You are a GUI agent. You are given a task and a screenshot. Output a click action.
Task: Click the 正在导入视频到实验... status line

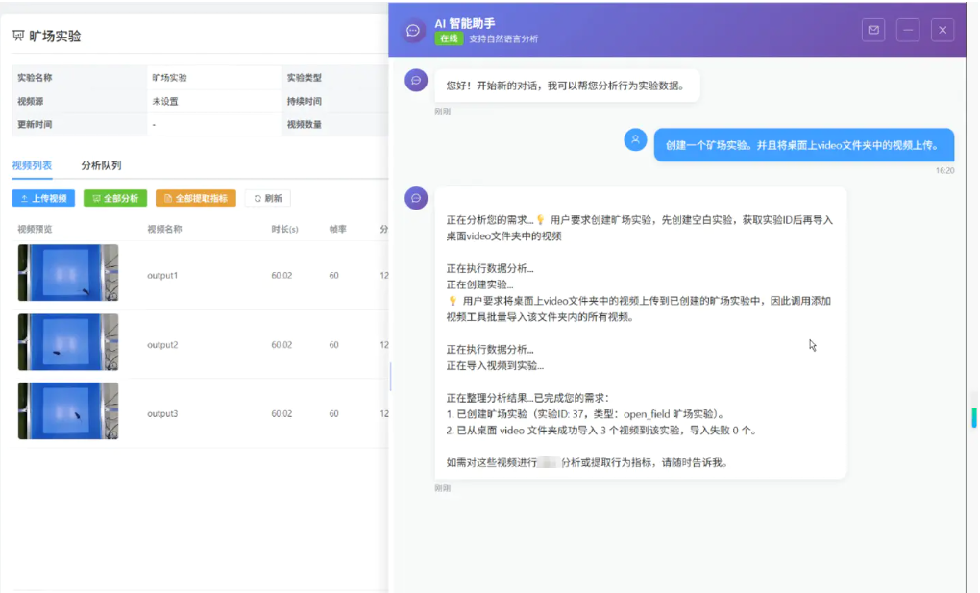pyautogui.click(x=495, y=365)
